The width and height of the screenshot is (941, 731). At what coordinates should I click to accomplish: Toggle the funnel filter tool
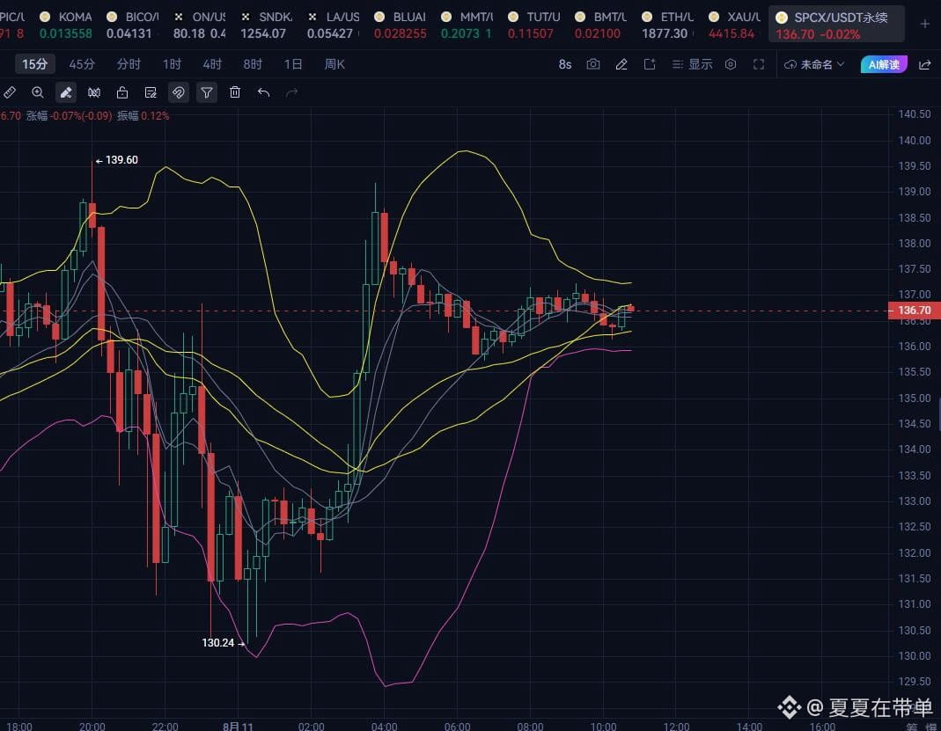(207, 92)
